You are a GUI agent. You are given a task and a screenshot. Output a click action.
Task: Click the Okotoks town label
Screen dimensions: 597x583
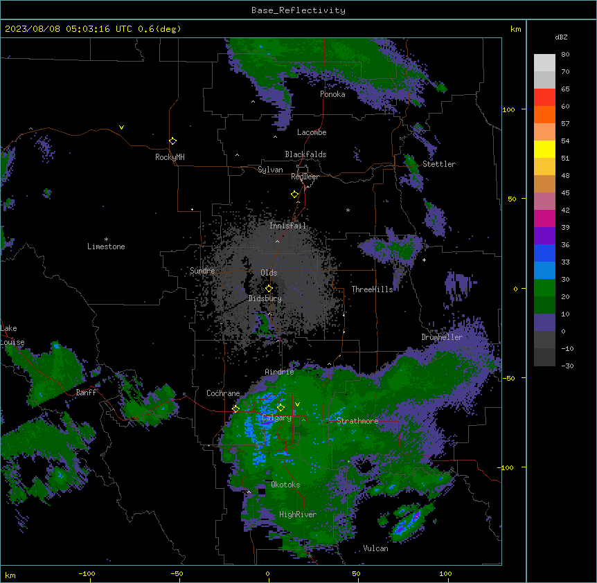point(285,485)
